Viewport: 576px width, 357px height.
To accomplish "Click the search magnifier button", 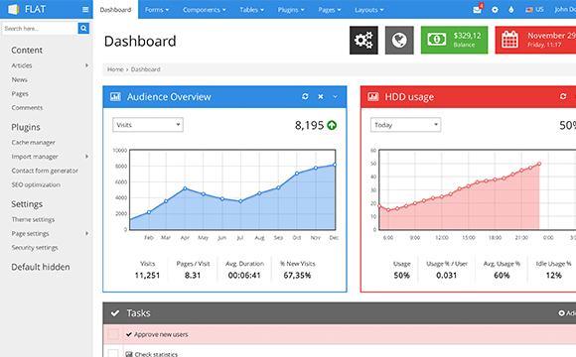I will [83, 28].
